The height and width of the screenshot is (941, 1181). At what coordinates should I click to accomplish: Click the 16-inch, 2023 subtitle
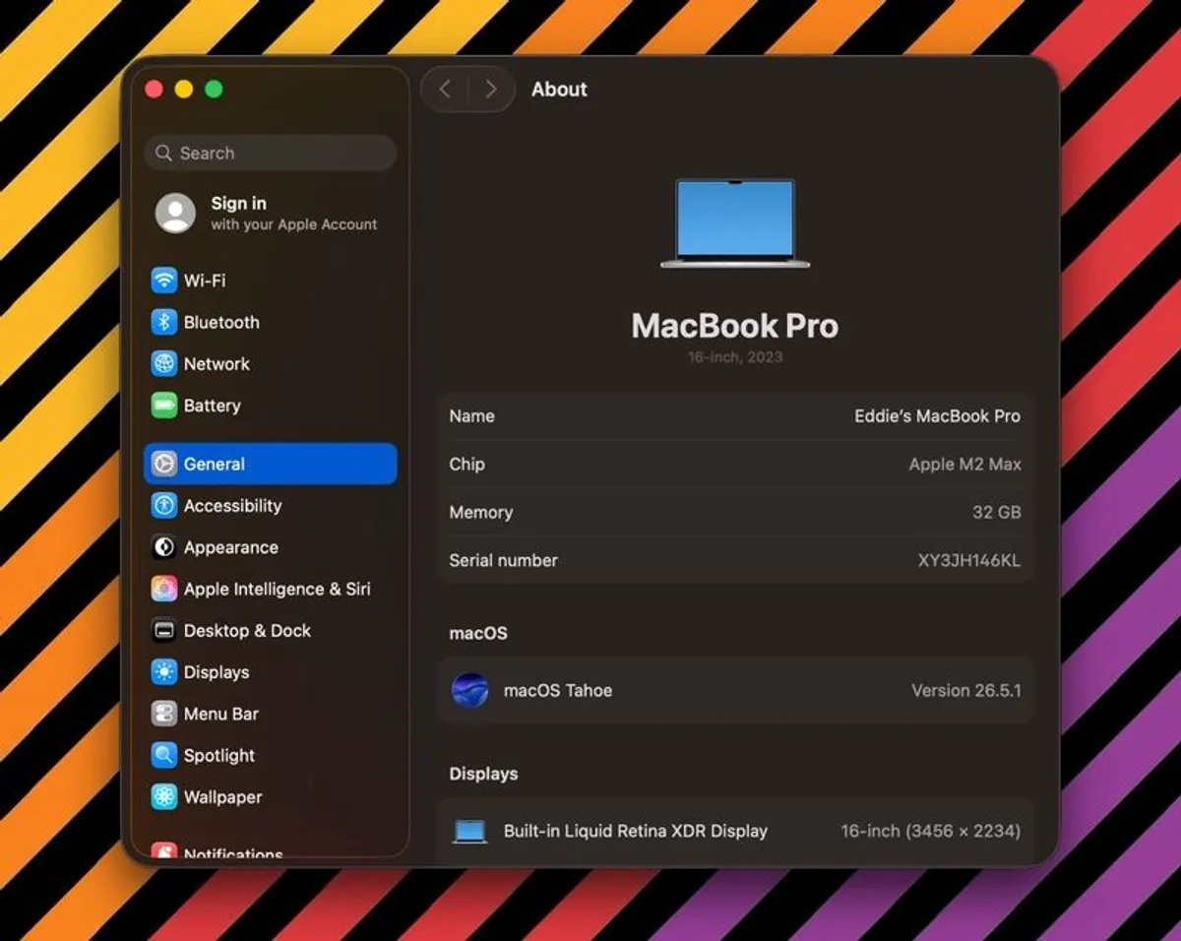pyautogui.click(x=735, y=357)
